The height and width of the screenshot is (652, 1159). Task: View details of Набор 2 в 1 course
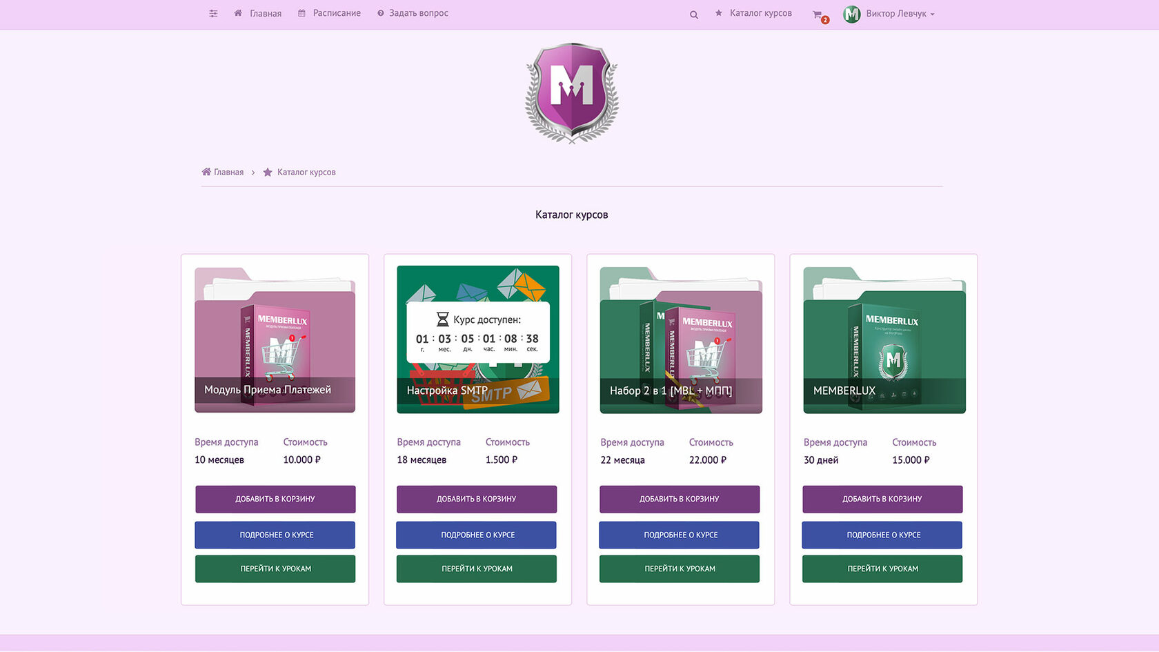680,535
